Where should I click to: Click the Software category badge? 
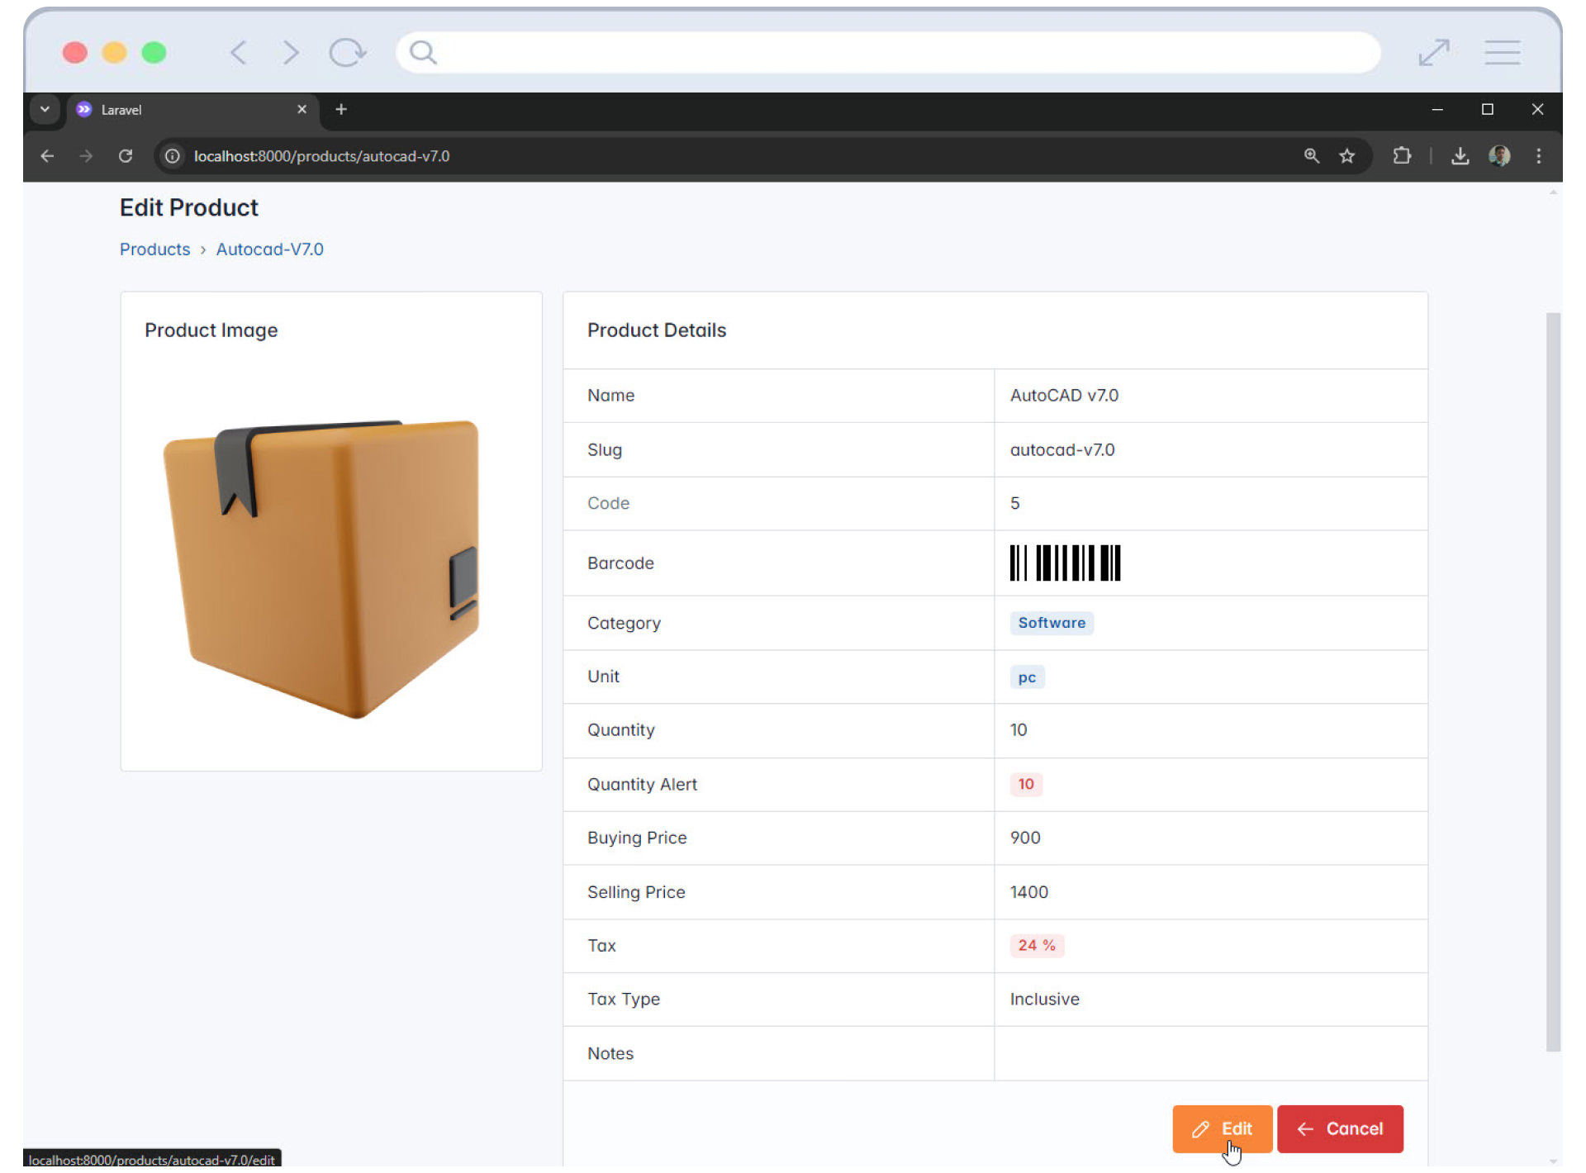click(x=1050, y=622)
